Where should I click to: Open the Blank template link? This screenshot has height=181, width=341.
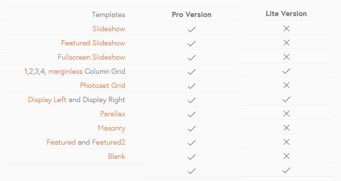coord(117,156)
